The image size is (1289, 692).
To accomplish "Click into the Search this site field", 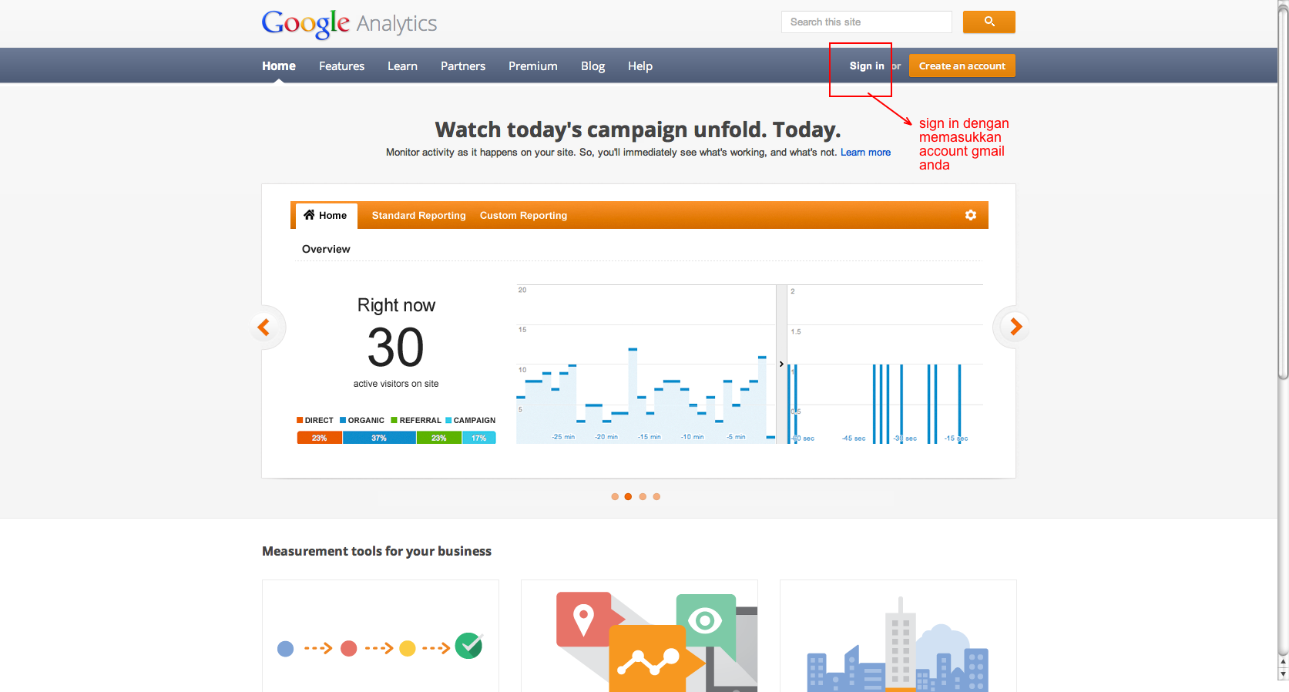I will pyautogui.click(x=866, y=22).
